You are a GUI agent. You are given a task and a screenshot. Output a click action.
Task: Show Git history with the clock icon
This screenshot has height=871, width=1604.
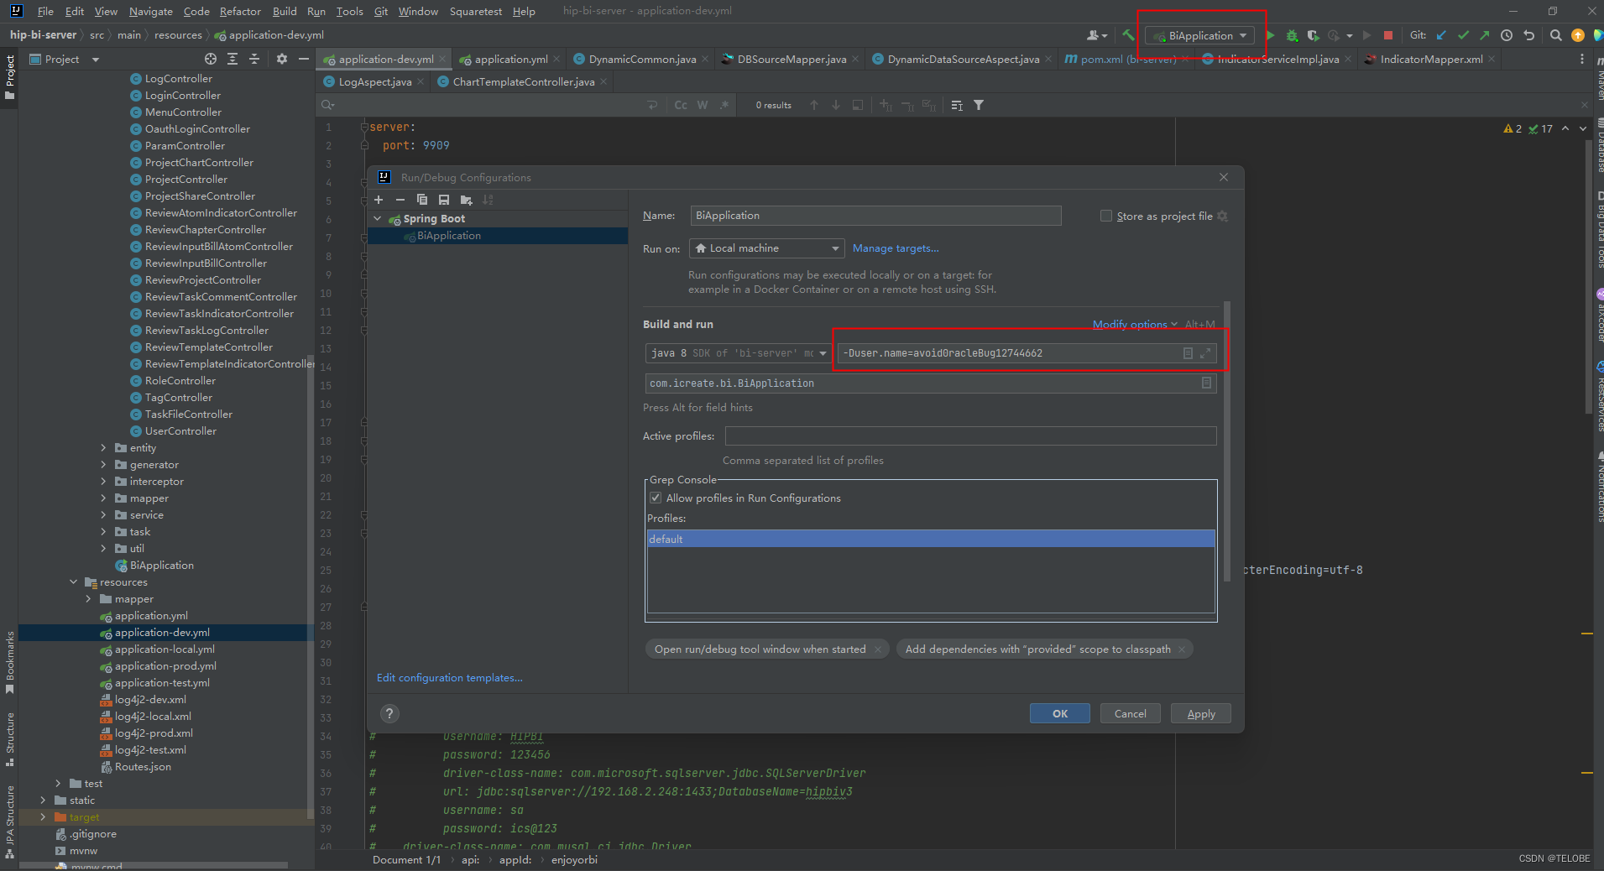pos(1507,35)
